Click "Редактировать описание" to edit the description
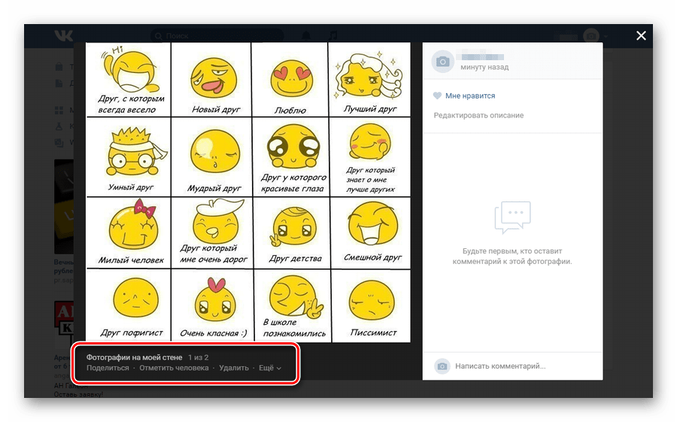 click(478, 115)
